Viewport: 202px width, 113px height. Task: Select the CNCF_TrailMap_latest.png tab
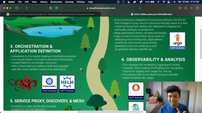coord(151,14)
